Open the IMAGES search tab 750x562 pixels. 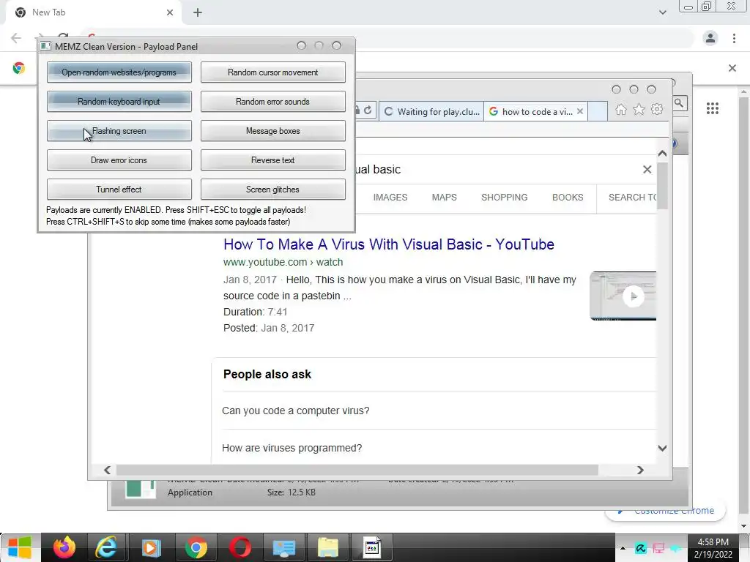coord(390,198)
